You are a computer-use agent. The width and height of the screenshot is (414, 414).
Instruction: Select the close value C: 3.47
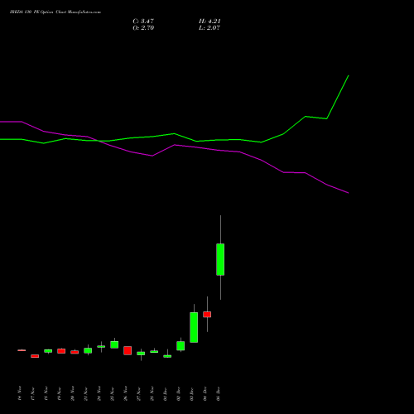tap(143, 22)
